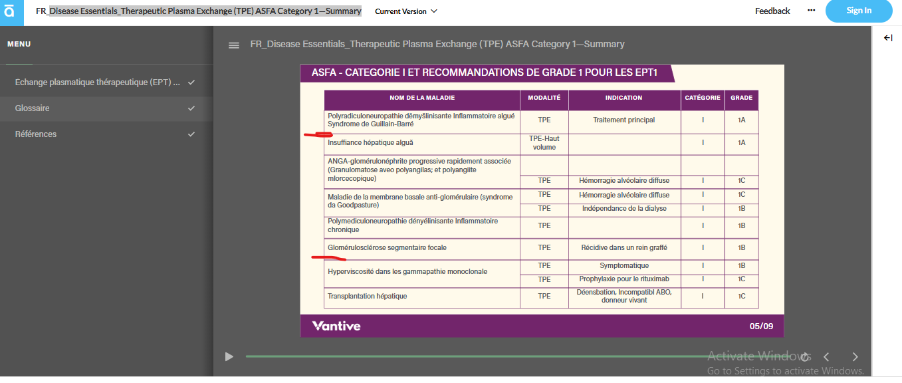Click the 'Glomérulosclérose segmentaire focale' cell

(x=422, y=248)
